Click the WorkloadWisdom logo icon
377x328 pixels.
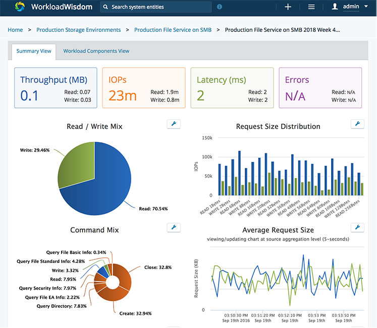tap(20, 7)
